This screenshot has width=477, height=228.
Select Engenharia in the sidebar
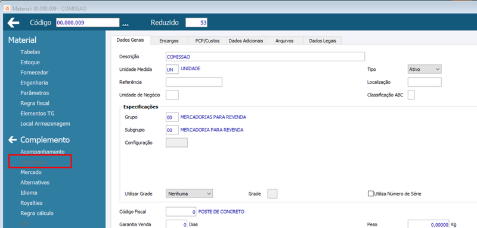coord(34,83)
